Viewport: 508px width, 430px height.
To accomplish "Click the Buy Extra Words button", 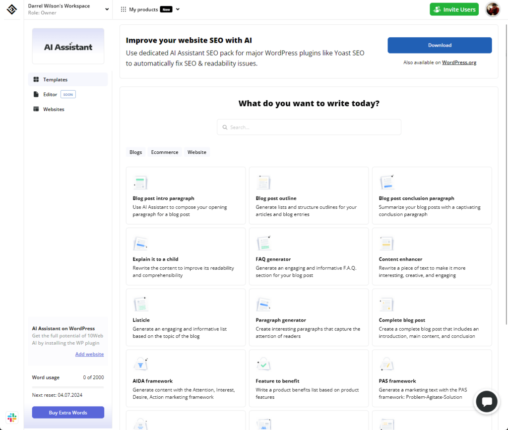I will coord(68,413).
